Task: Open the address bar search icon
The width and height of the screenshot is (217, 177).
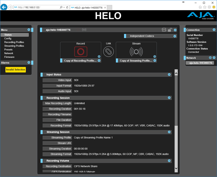Action: point(61,7)
